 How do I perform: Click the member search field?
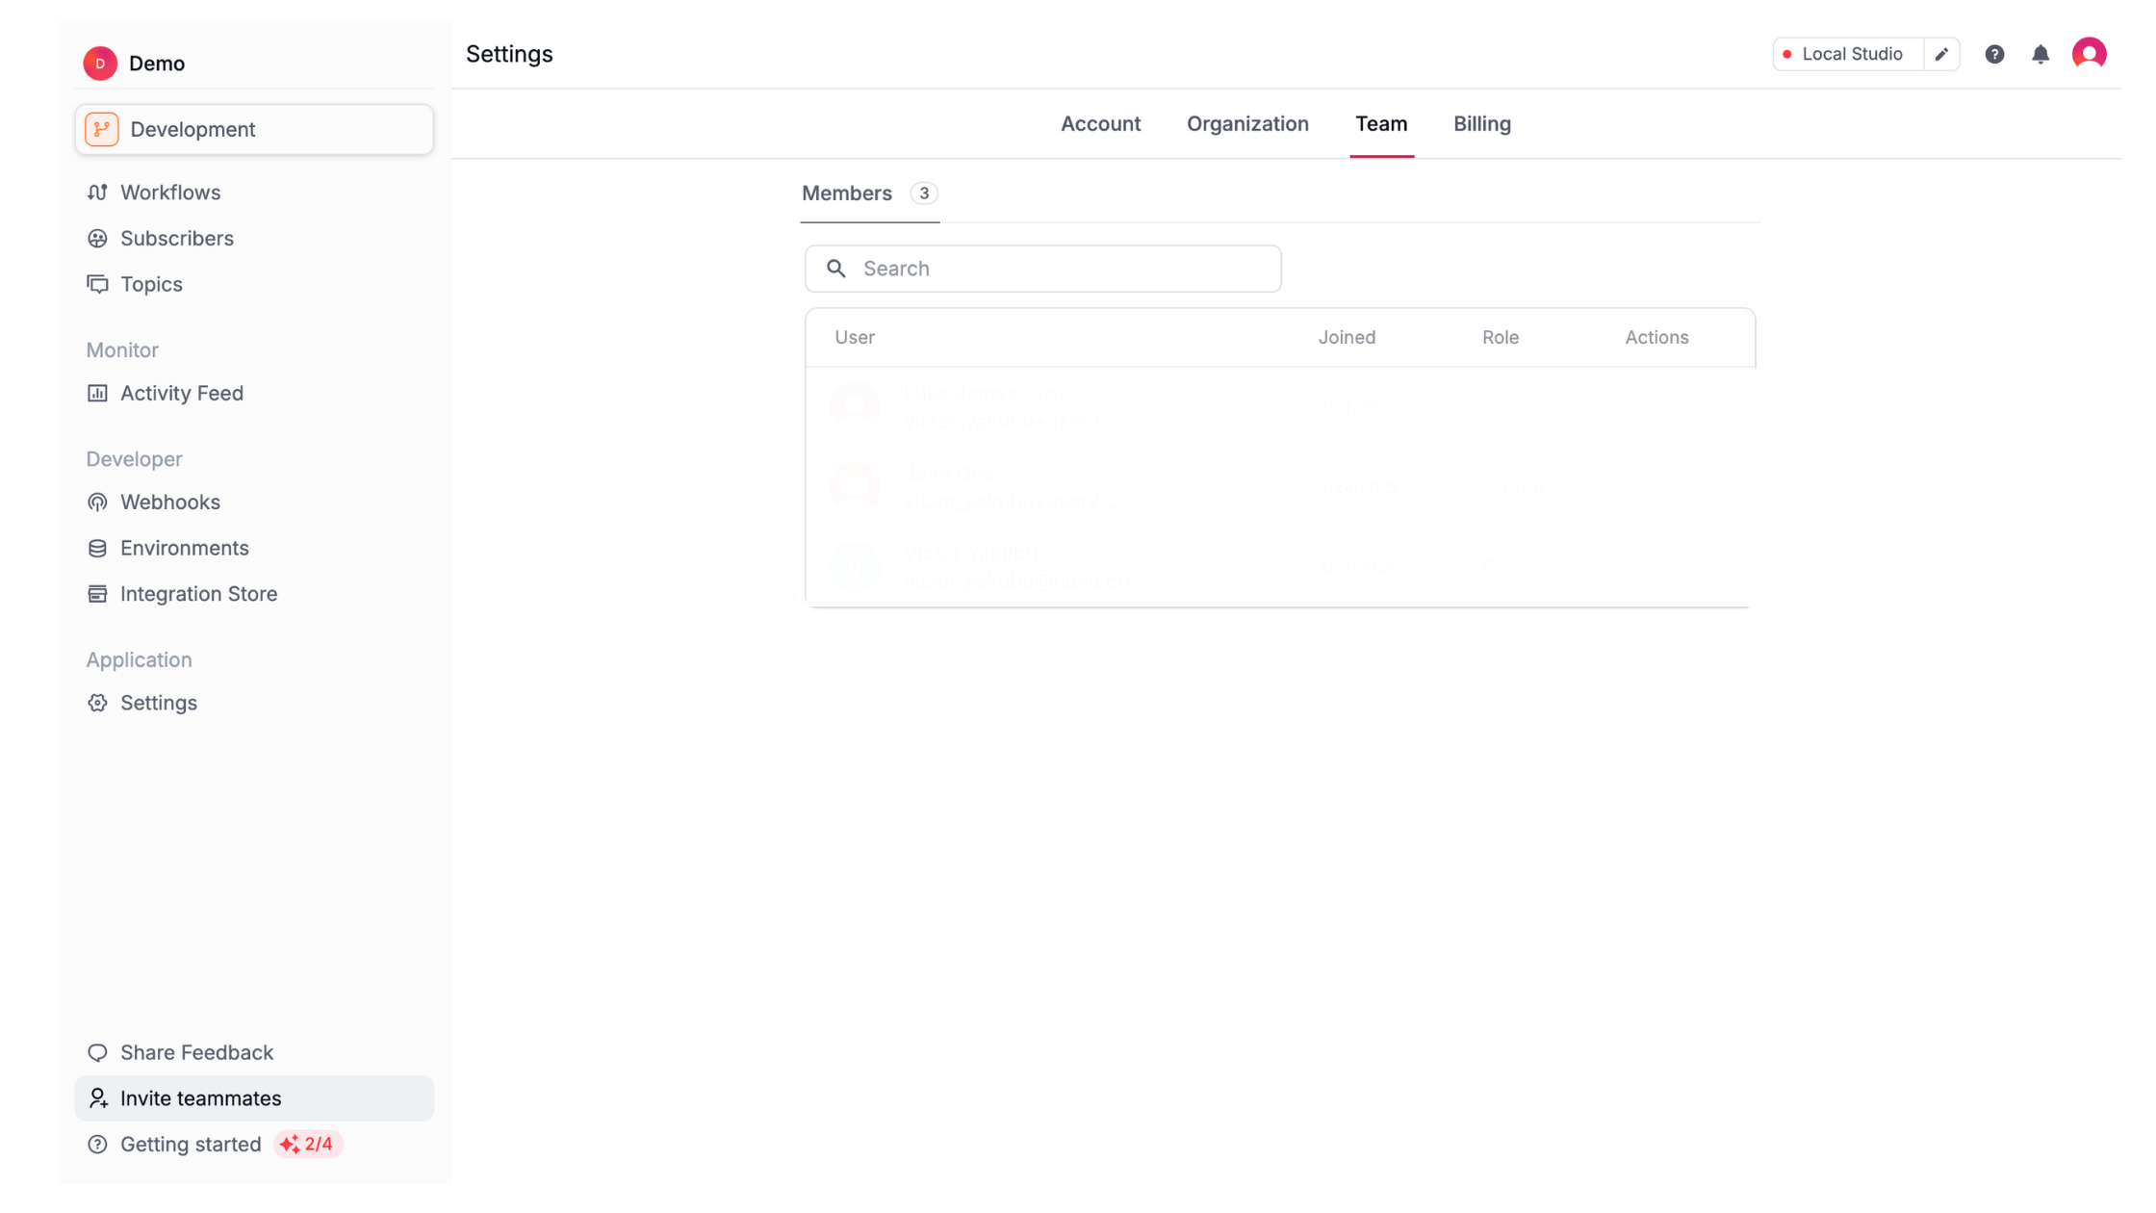point(1042,269)
